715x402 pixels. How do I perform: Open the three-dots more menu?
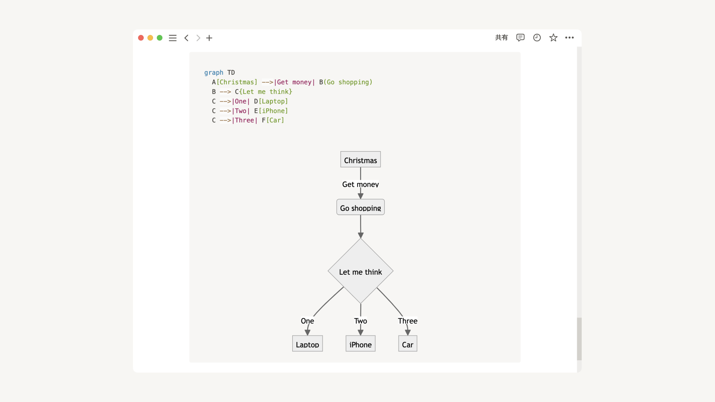pyautogui.click(x=569, y=38)
